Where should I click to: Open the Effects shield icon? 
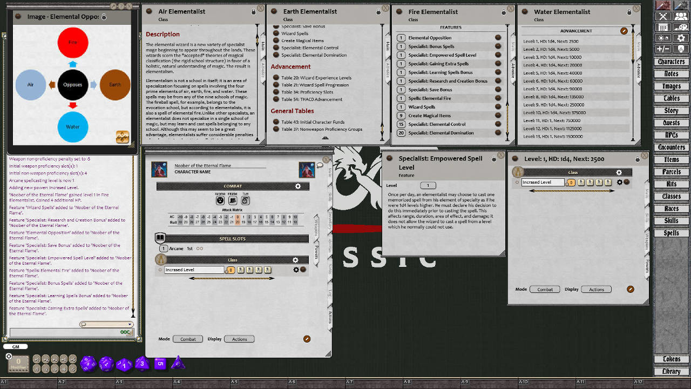(x=681, y=48)
